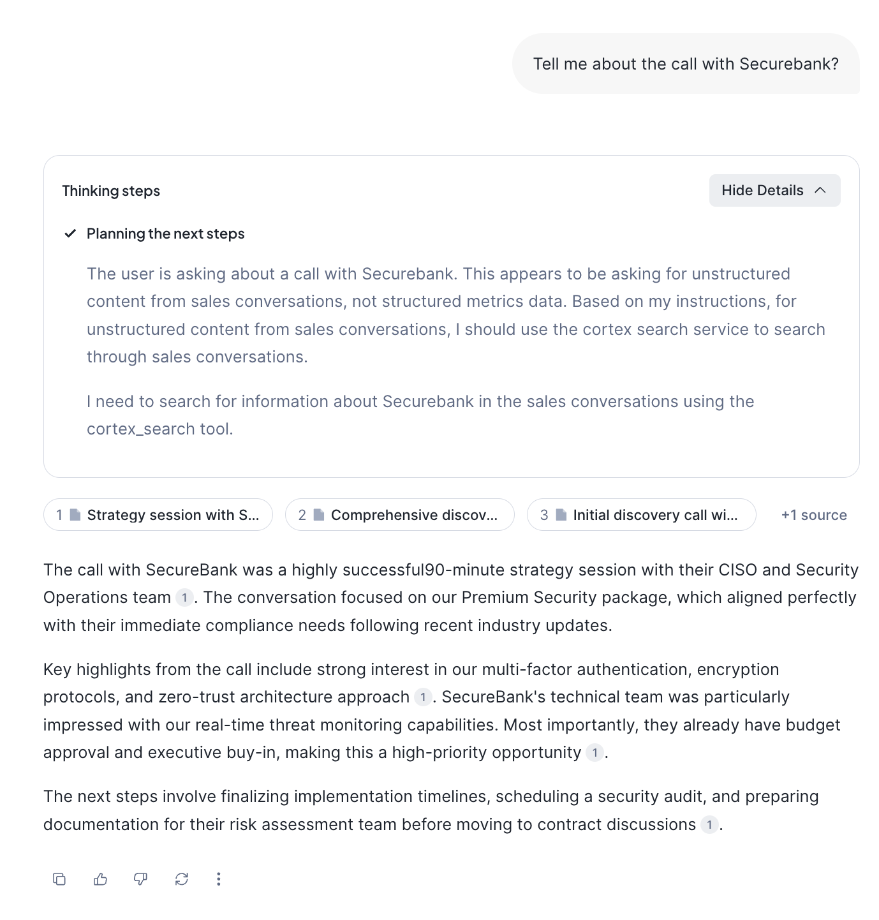The width and height of the screenshot is (879, 920).
Task: Open the three-dot more options menu
Action: click(x=219, y=879)
